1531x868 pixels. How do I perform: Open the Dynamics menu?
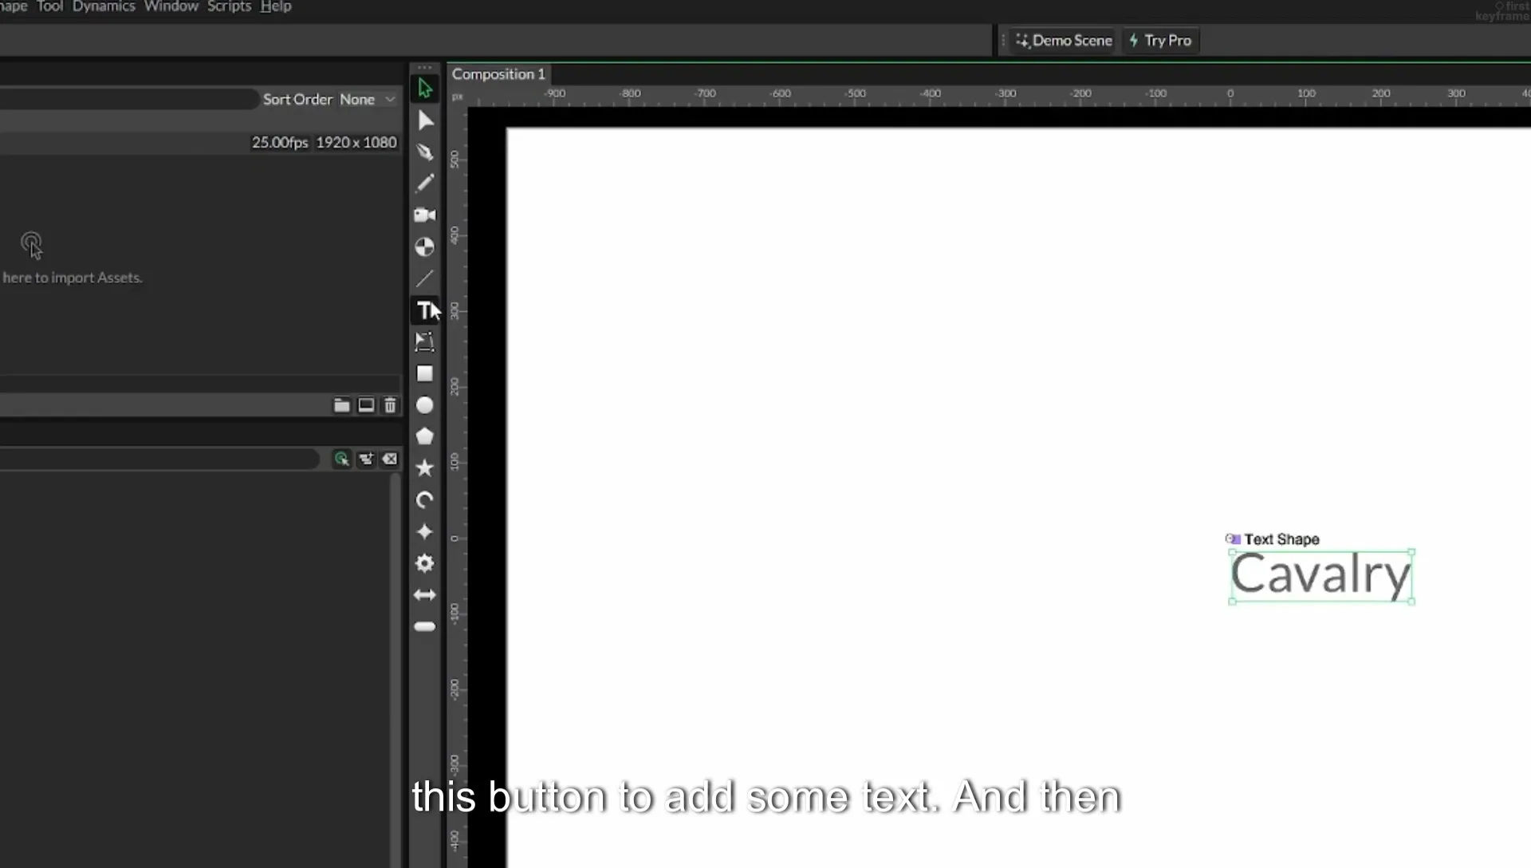coord(104,6)
